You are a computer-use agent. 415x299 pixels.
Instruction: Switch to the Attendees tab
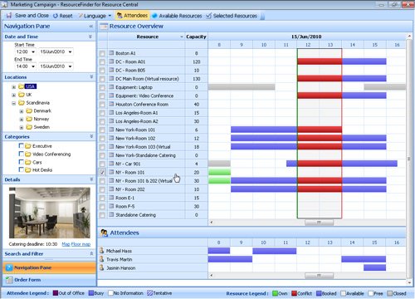click(x=132, y=16)
